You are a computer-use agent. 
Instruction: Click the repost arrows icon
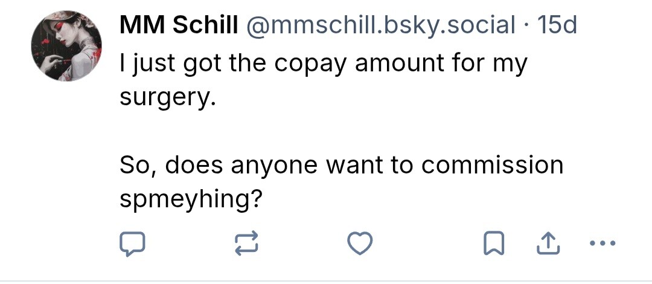tap(246, 243)
